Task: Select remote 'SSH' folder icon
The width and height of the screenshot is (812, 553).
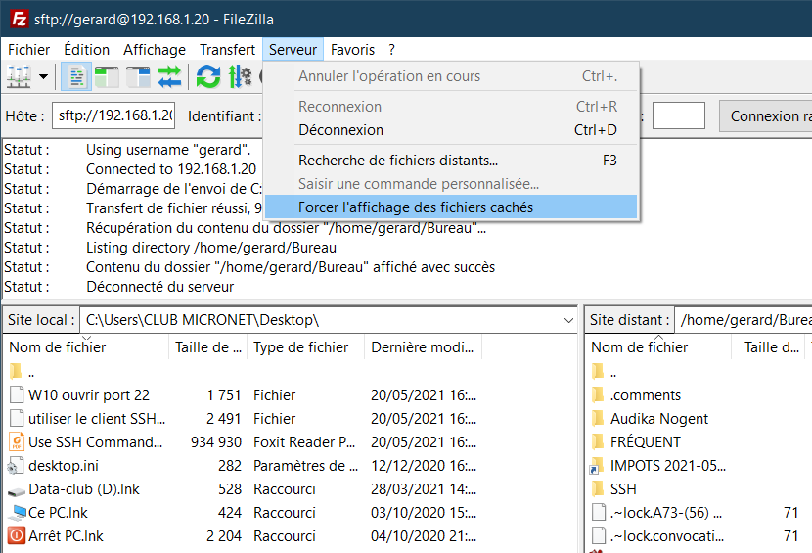Action: pyautogui.click(x=598, y=488)
